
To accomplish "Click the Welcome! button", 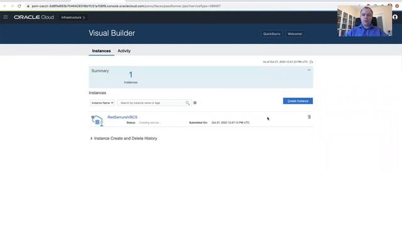I will [x=295, y=34].
